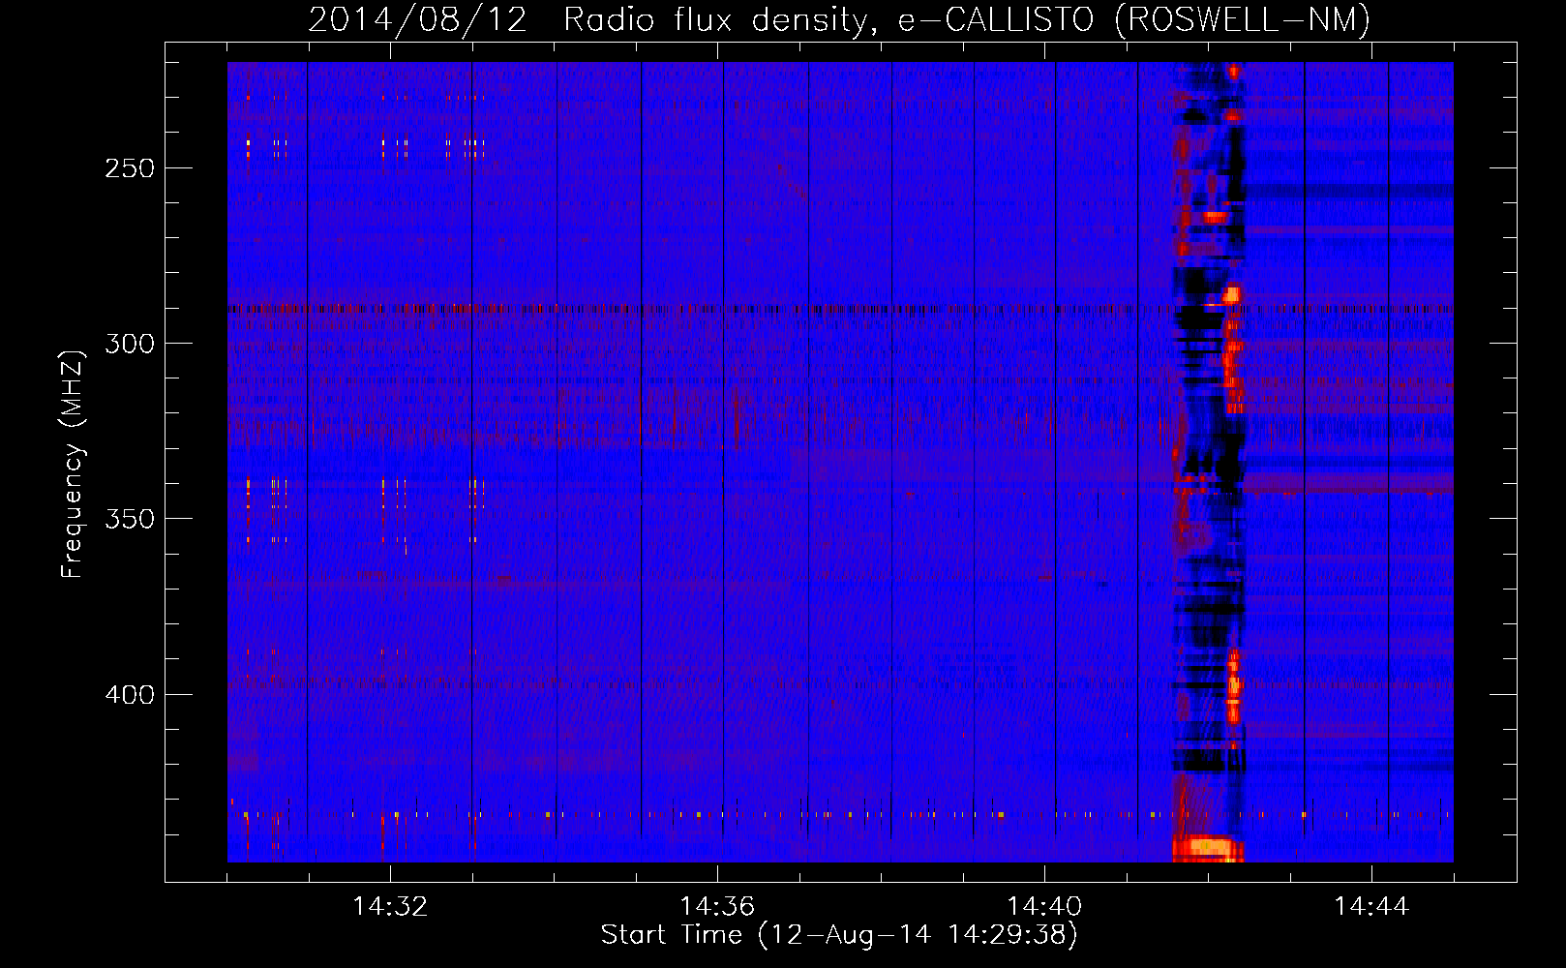1566x968 pixels.
Task: Click the 14:40 time tick label
Action: click(x=1044, y=907)
